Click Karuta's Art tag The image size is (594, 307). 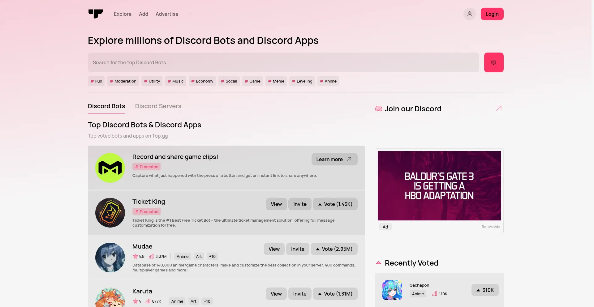193,301
